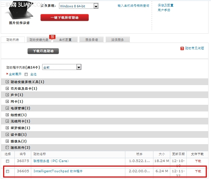The height and width of the screenshot is (180, 211).
Task: Check the box for IntelligentTouchpad driver 36605
Action: (x=8, y=171)
